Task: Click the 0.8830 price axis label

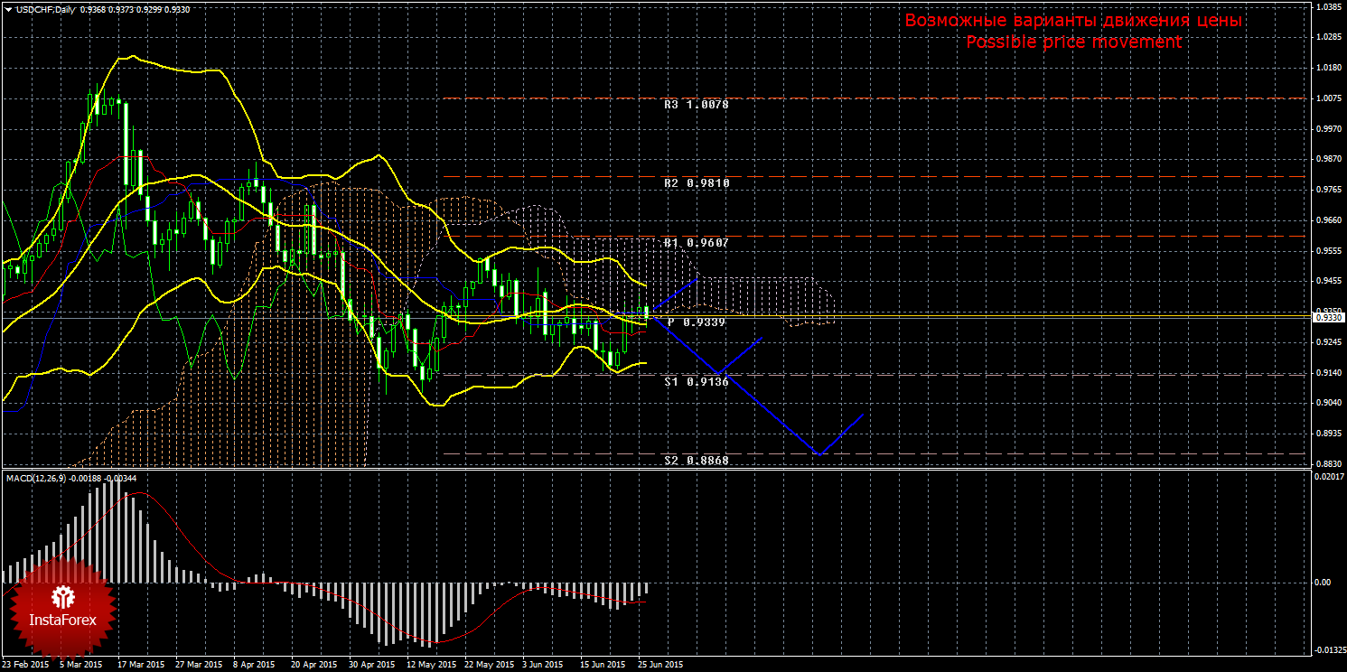Action: (x=1328, y=463)
